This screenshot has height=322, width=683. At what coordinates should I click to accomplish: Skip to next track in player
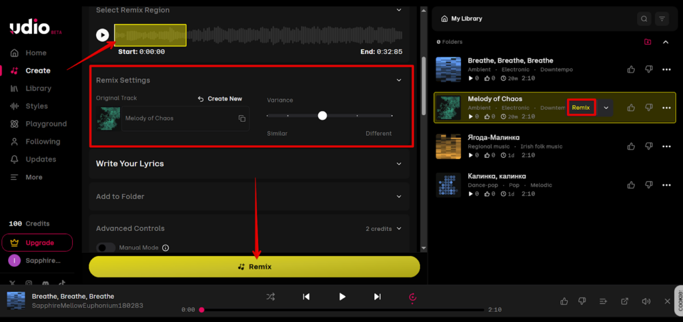pos(378,297)
